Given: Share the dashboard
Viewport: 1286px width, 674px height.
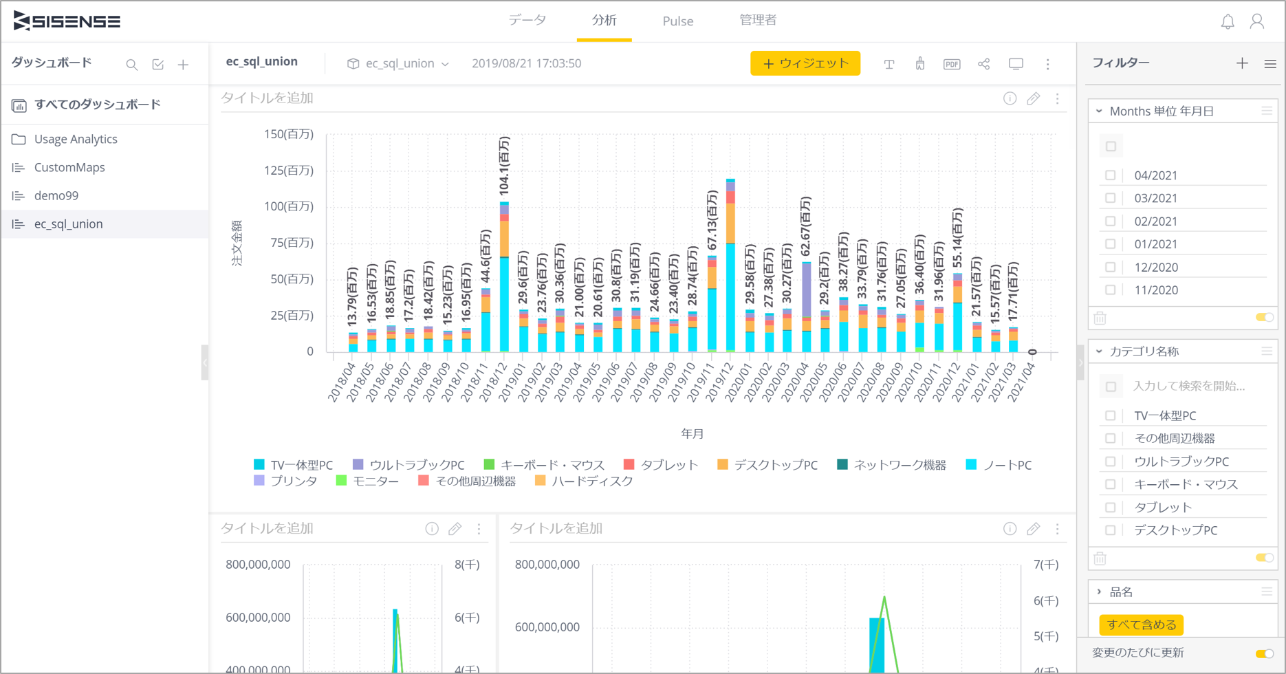Looking at the screenshot, I should (x=984, y=64).
